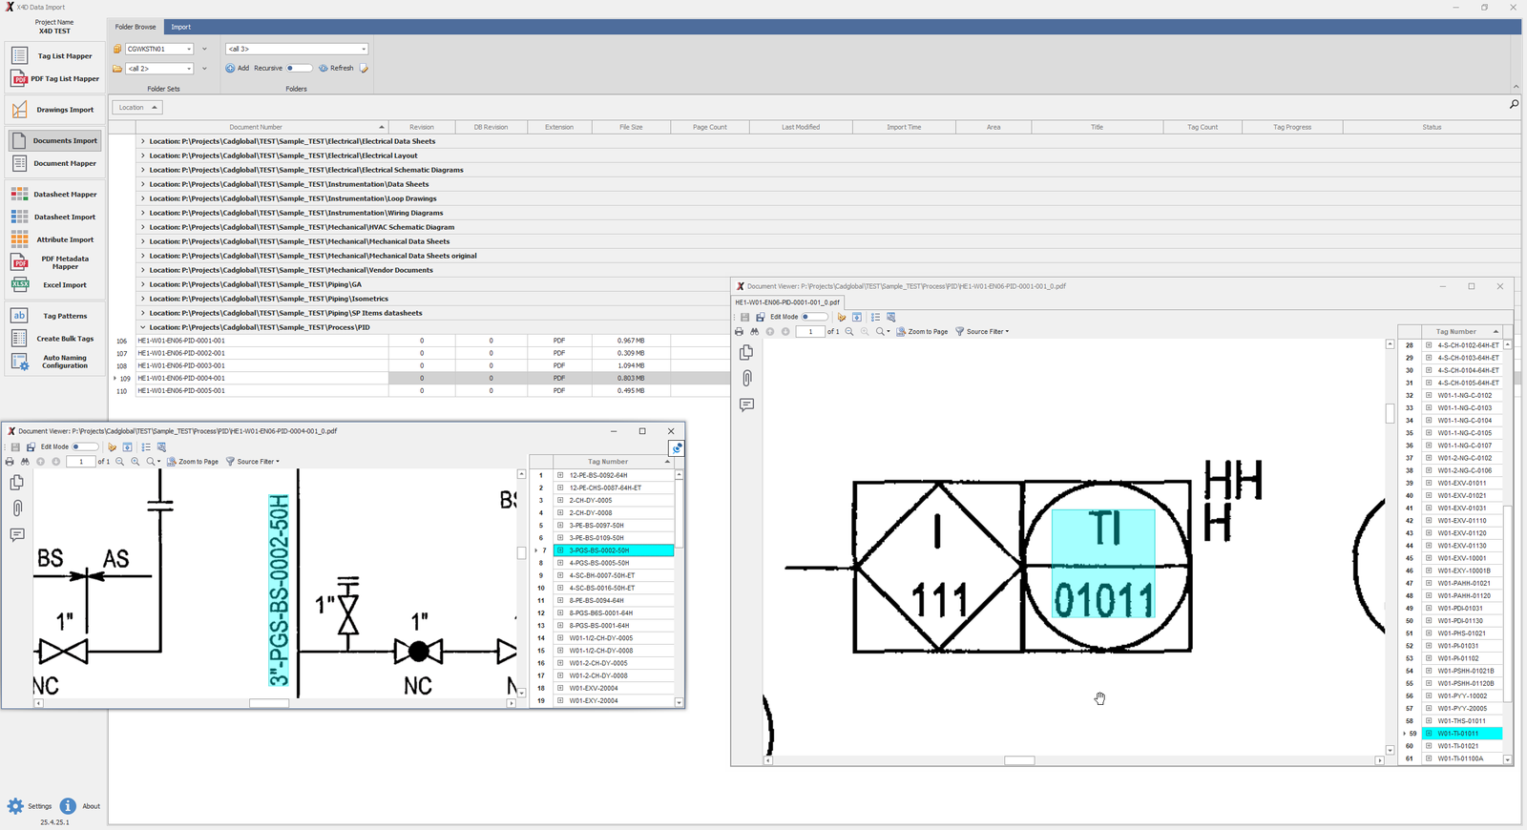Click Location grouping chip
This screenshot has height=830, width=1527.
click(137, 108)
